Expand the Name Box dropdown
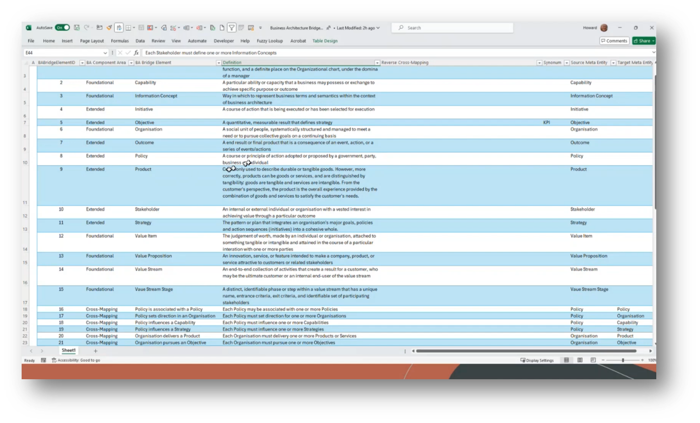Image resolution: width=700 pixels, height=423 pixels. [105, 53]
